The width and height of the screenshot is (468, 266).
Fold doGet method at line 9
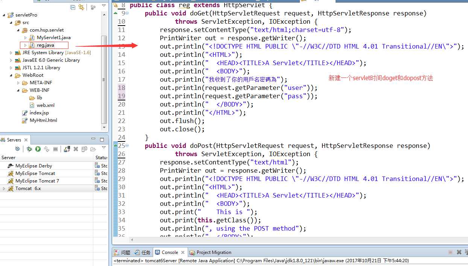127,13
